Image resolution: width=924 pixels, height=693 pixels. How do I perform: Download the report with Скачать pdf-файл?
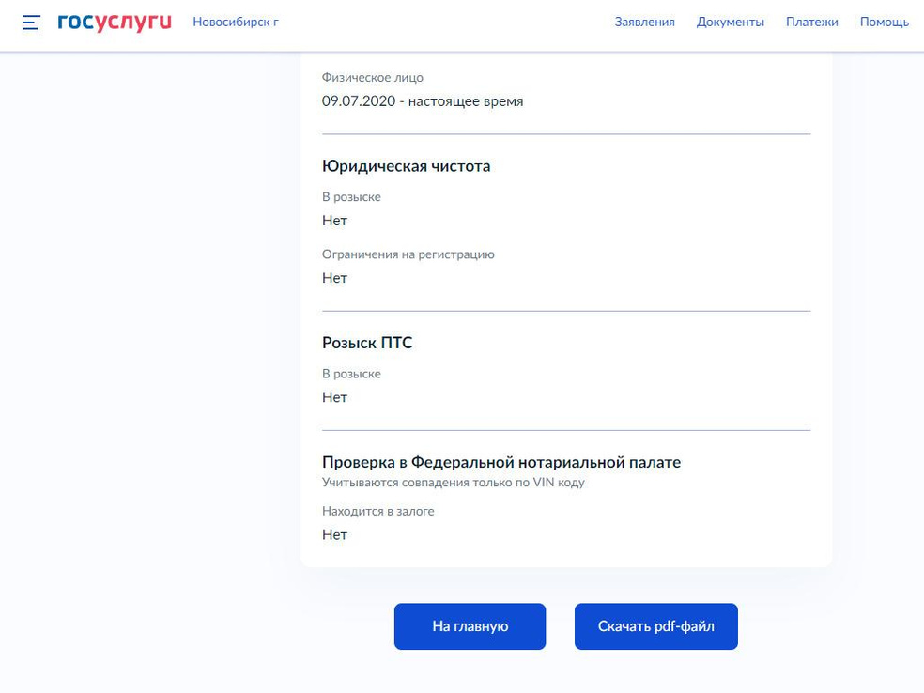pos(655,626)
